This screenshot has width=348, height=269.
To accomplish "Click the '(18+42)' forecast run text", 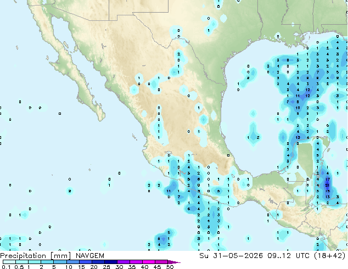I will pos(330,256).
